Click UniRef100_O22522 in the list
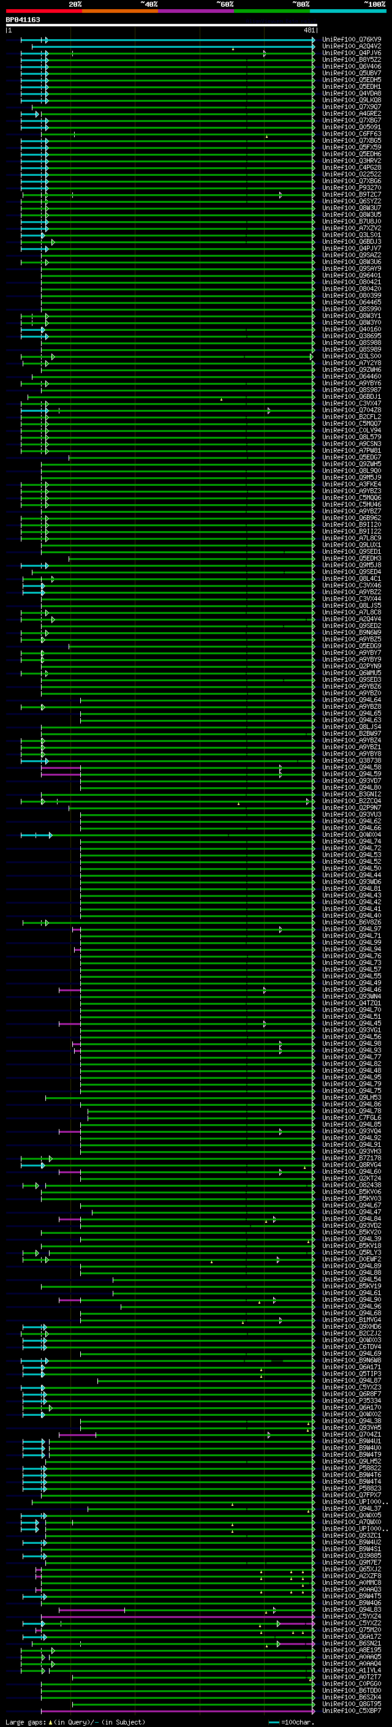Screen dimensions: 392x1727 pyautogui.click(x=352, y=175)
